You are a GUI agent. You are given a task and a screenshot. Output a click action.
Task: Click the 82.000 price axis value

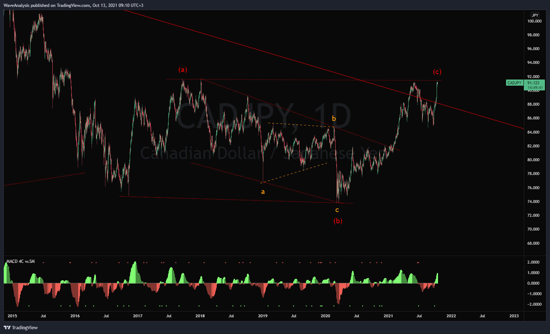click(534, 146)
